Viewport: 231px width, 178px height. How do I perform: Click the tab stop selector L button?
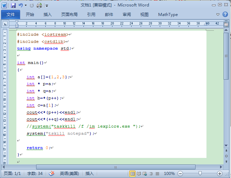pos(5,24)
